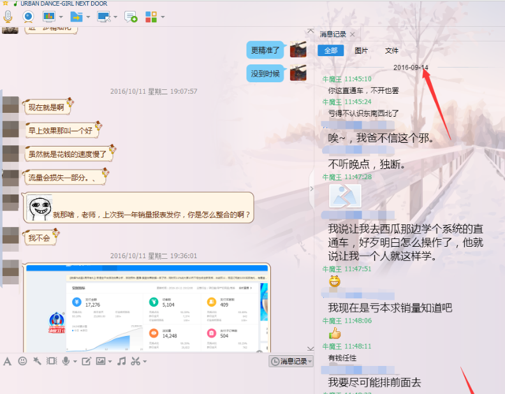Open image placeholder in message history

(345, 196)
